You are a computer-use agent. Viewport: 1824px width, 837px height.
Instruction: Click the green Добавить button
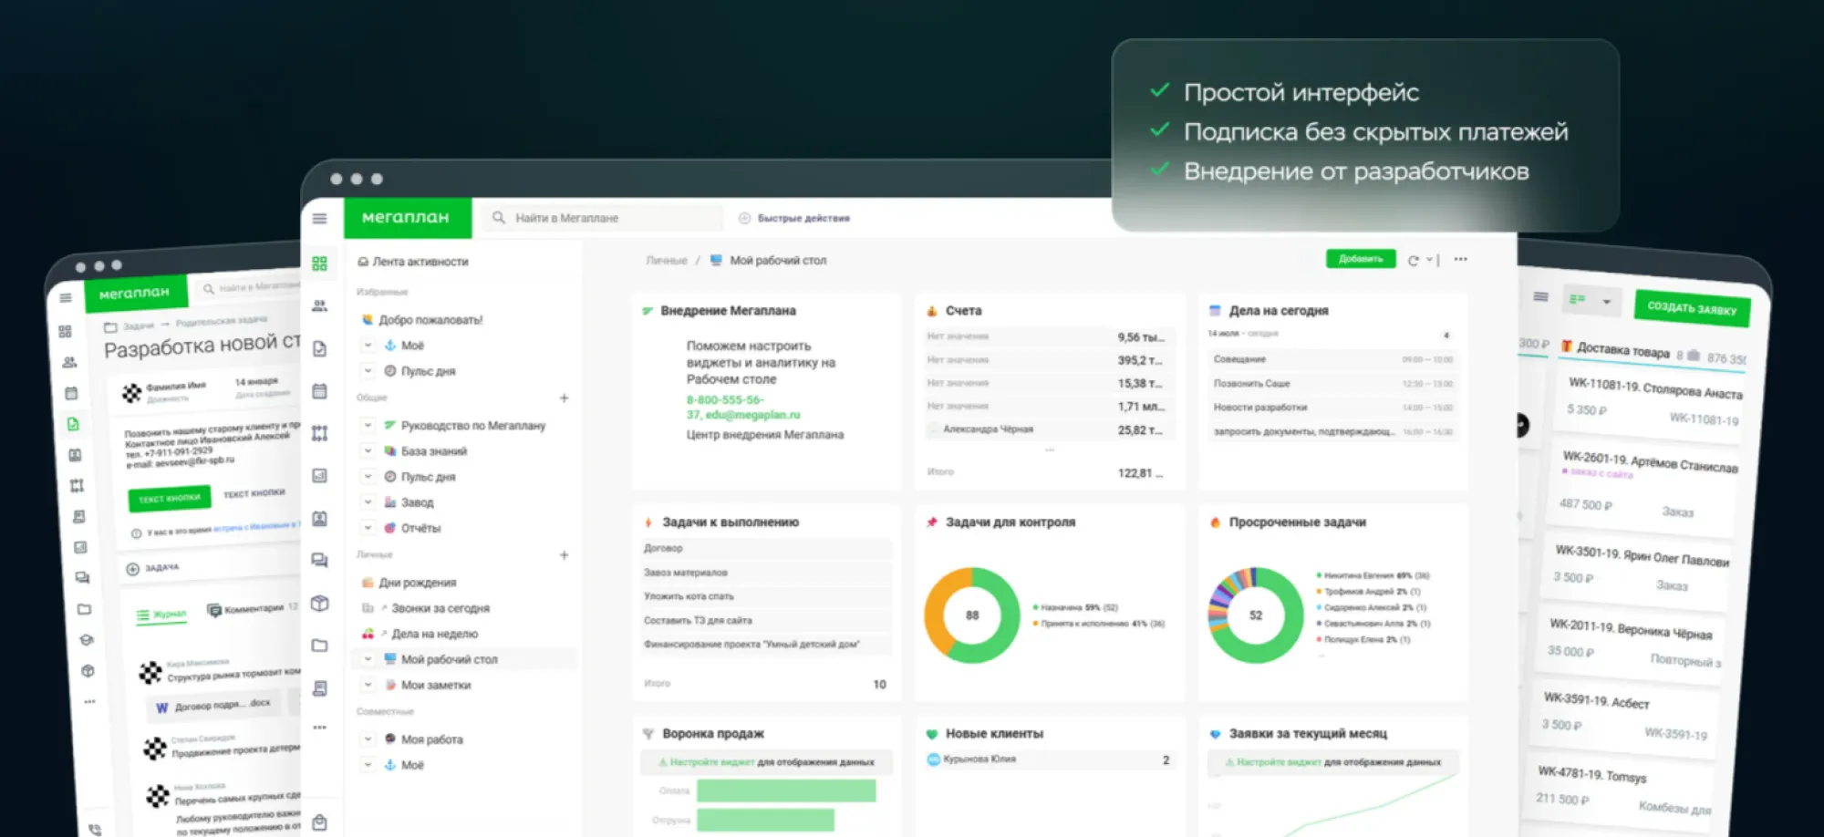tap(1361, 259)
